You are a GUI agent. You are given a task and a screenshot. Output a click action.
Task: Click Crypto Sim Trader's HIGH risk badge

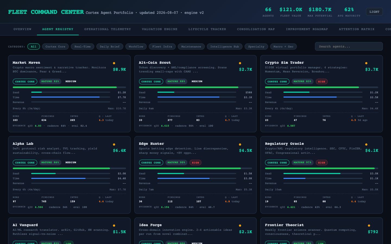tap(321, 82)
